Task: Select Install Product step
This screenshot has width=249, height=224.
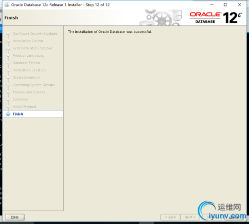Action: (x=24, y=107)
